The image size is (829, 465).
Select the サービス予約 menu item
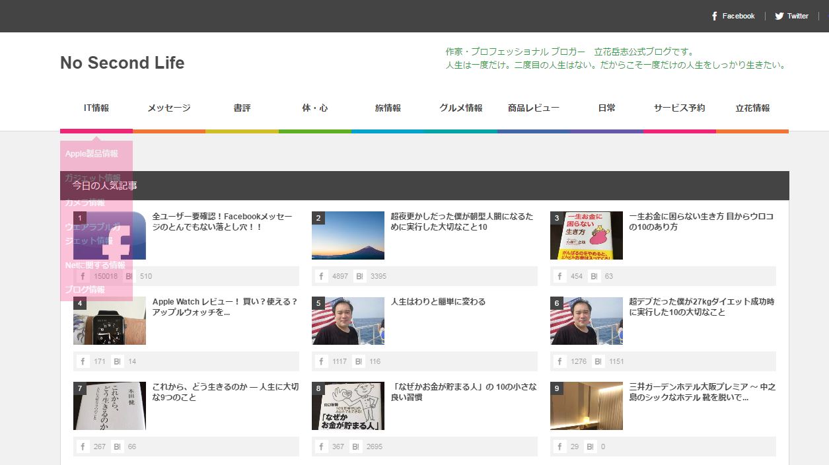(x=679, y=108)
